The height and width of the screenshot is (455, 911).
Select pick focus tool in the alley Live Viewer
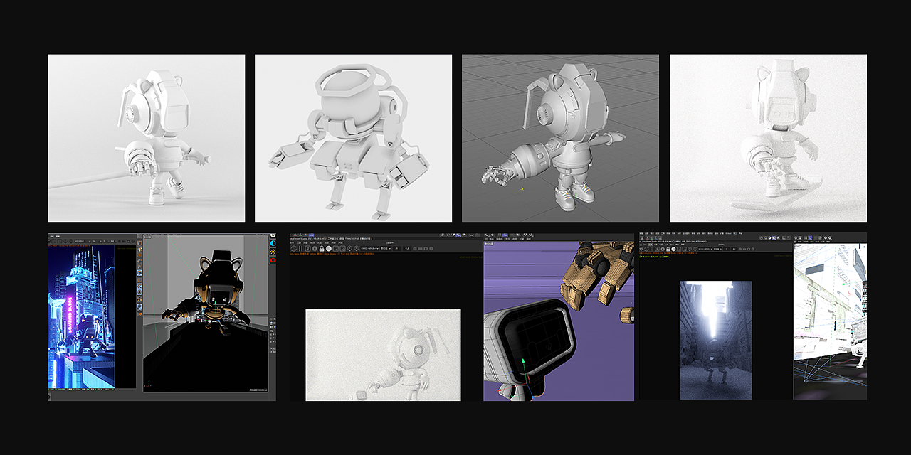[690, 249]
